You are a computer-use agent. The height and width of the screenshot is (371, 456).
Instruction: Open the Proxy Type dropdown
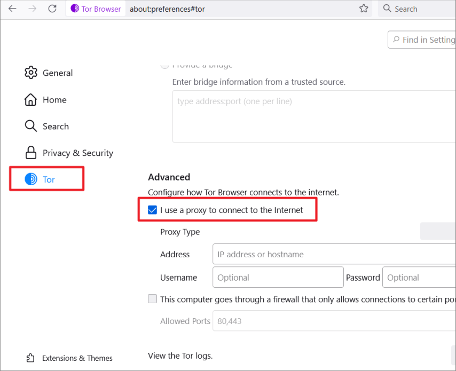438,231
